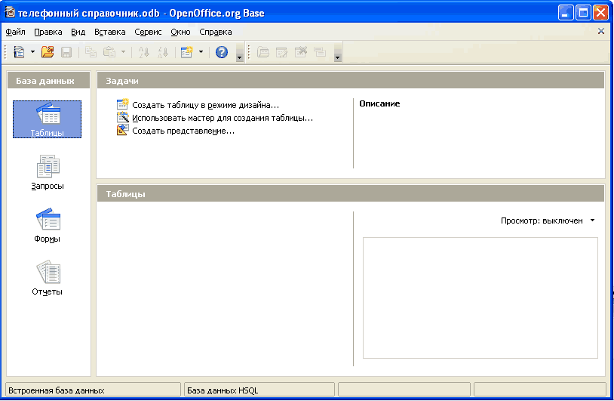This screenshot has height=401, width=614.
Task: Click the Open file folder icon
Action: [48, 52]
